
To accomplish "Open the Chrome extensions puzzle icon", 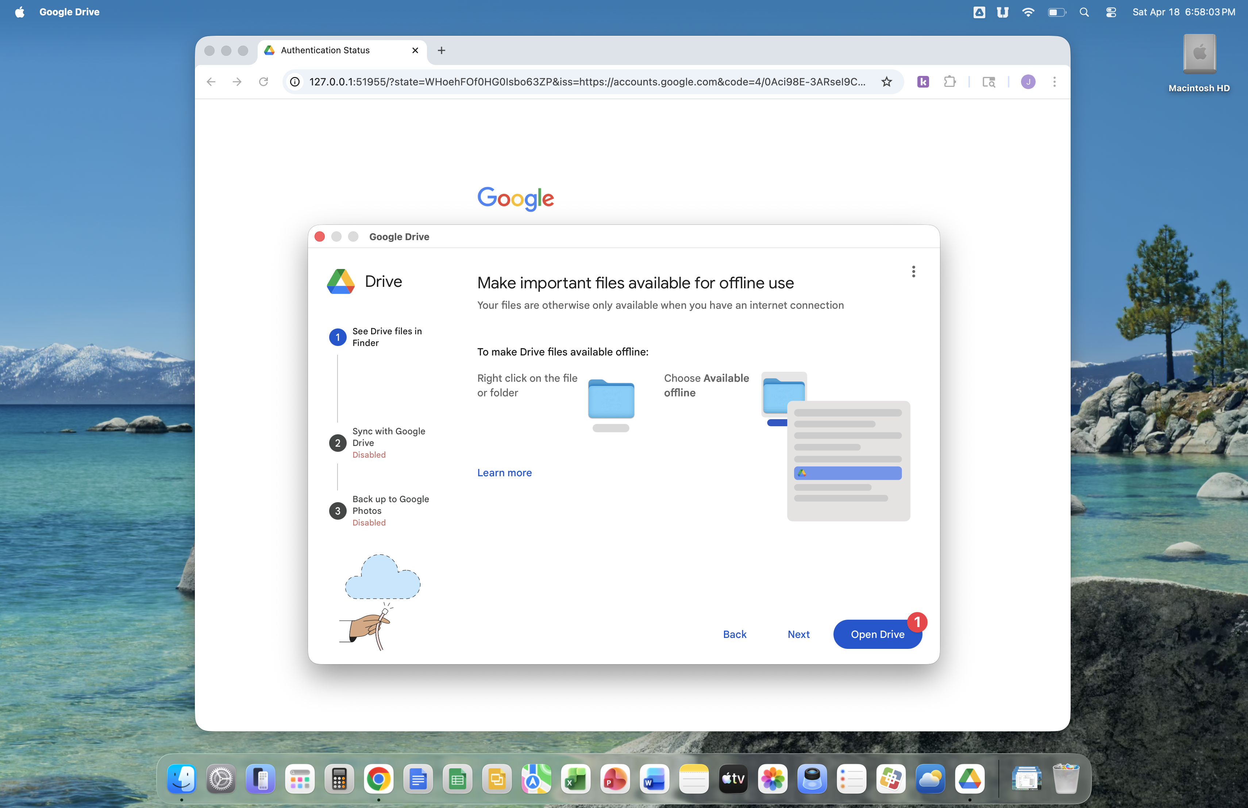I will coord(949,82).
